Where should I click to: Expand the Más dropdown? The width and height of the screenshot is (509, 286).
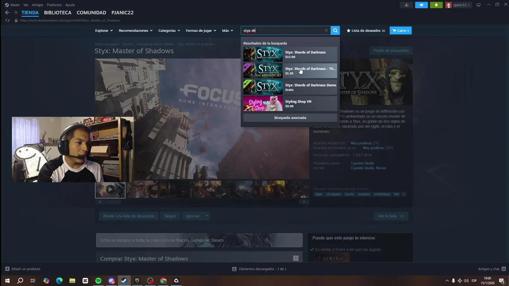coord(227,31)
